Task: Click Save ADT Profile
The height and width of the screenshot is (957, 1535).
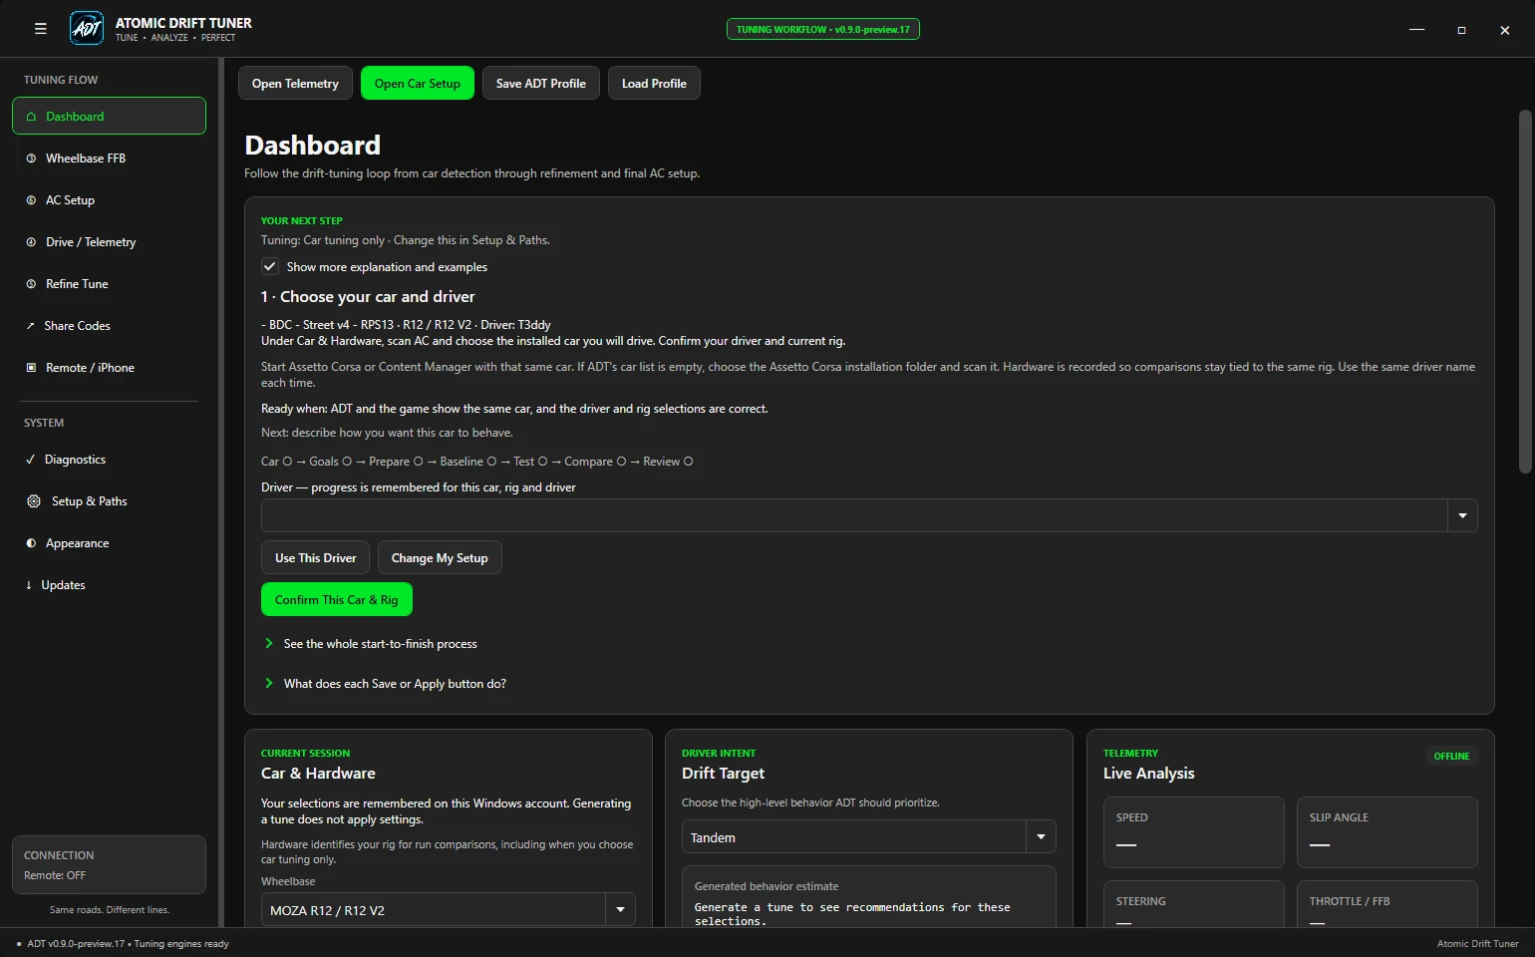Action: point(541,84)
